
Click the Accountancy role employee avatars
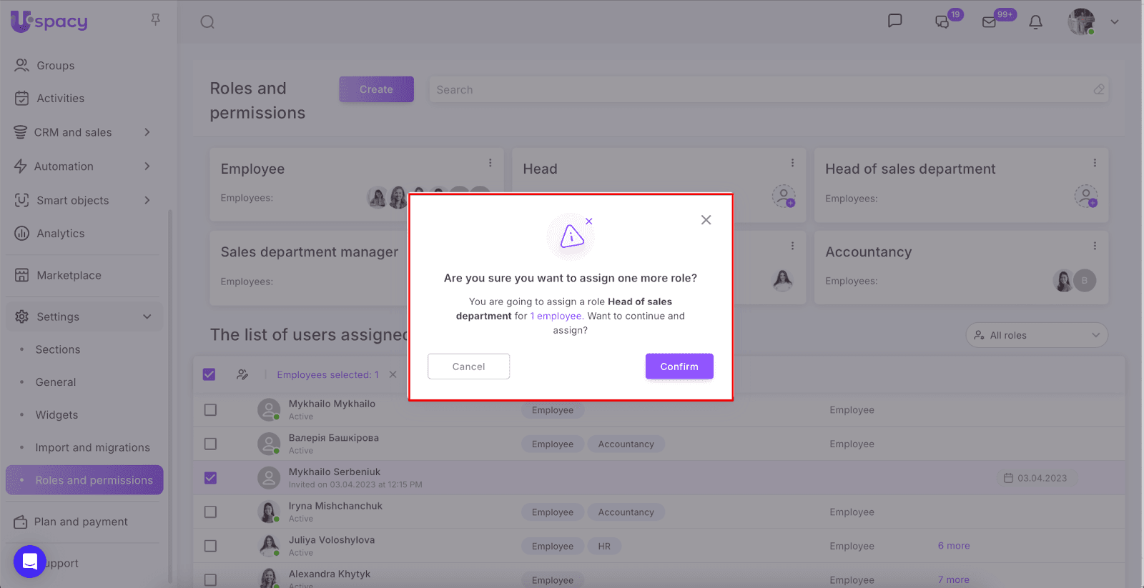pos(1075,281)
